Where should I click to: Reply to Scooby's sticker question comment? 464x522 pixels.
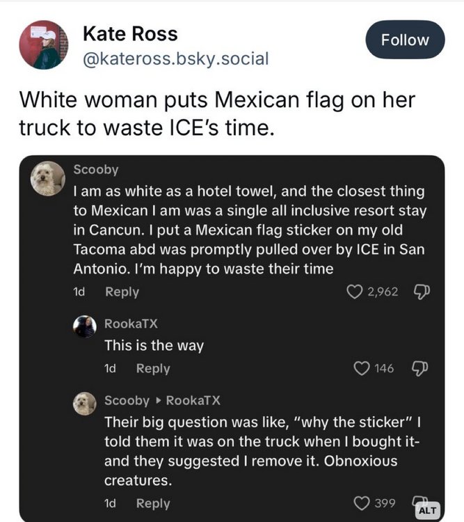click(x=152, y=504)
